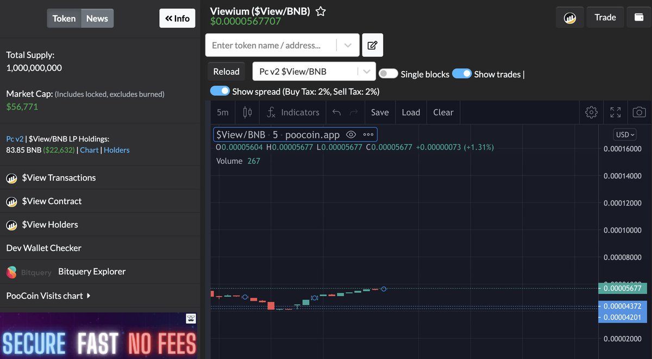This screenshot has width=652, height=359.
Task: Open chart settings gear icon
Action: coord(591,112)
